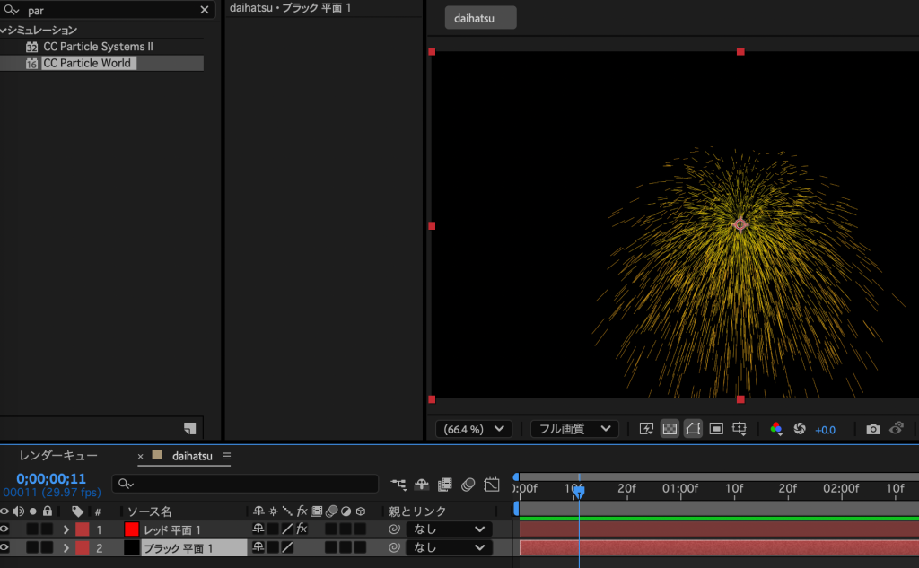Toggle mask and shape path visibility
The width and height of the screenshot is (919, 568).
click(693, 429)
